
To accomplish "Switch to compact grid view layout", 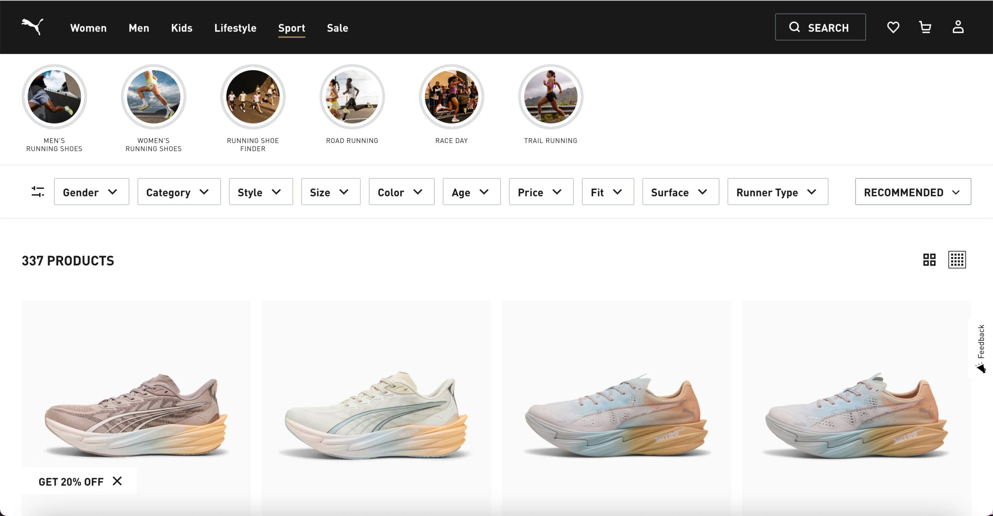I will (x=957, y=260).
